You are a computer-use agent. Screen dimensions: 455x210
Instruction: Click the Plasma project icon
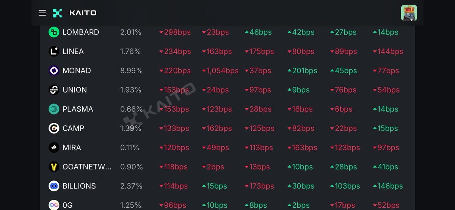(x=54, y=109)
